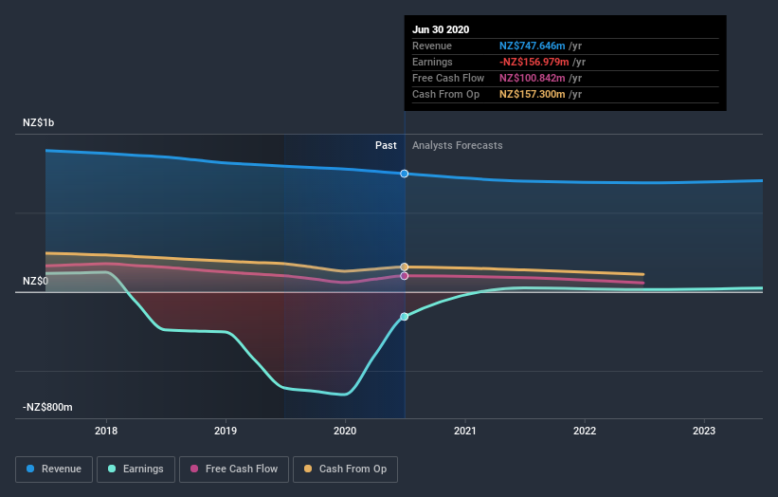778x497 pixels.
Task: Click the 'Analysts Forecasts' label
Action: pos(458,145)
